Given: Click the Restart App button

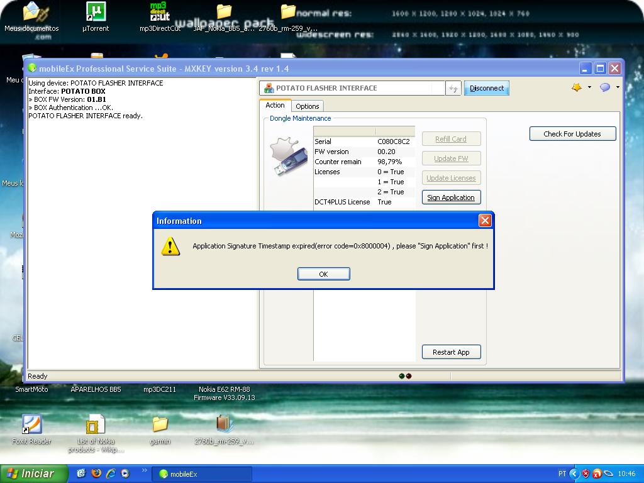Looking at the screenshot, I should (451, 352).
